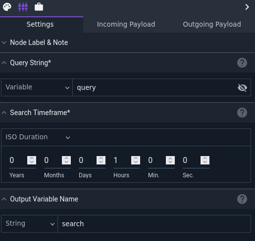Select the purple settings sliders icon
255x241 pixels.
click(x=23, y=7)
